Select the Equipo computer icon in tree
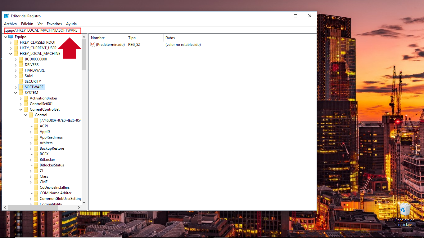Screen dimensions: 424x238 tap(11, 37)
